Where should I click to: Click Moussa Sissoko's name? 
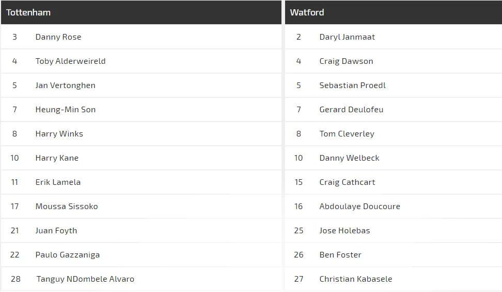point(67,207)
